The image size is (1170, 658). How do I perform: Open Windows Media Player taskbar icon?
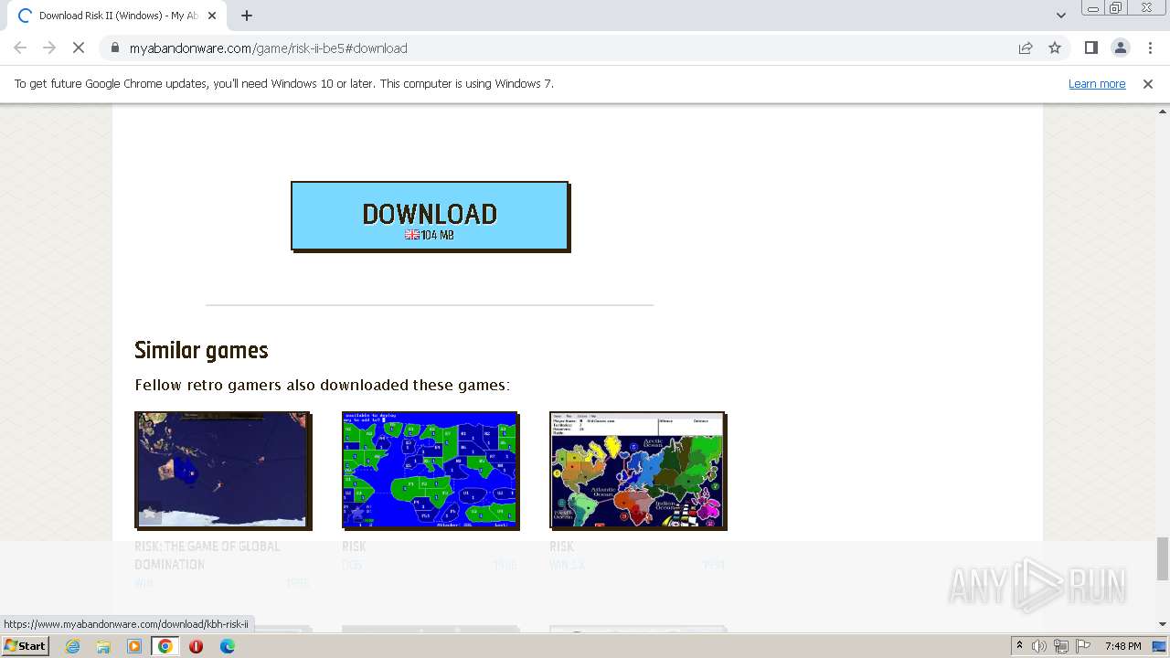tap(134, 646)
